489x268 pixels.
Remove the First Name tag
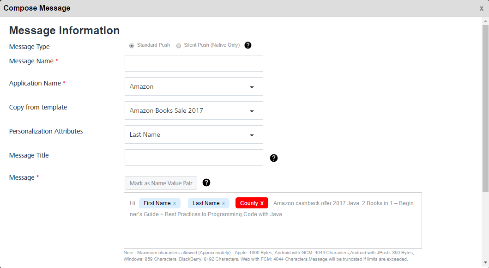tap(175, 203)
